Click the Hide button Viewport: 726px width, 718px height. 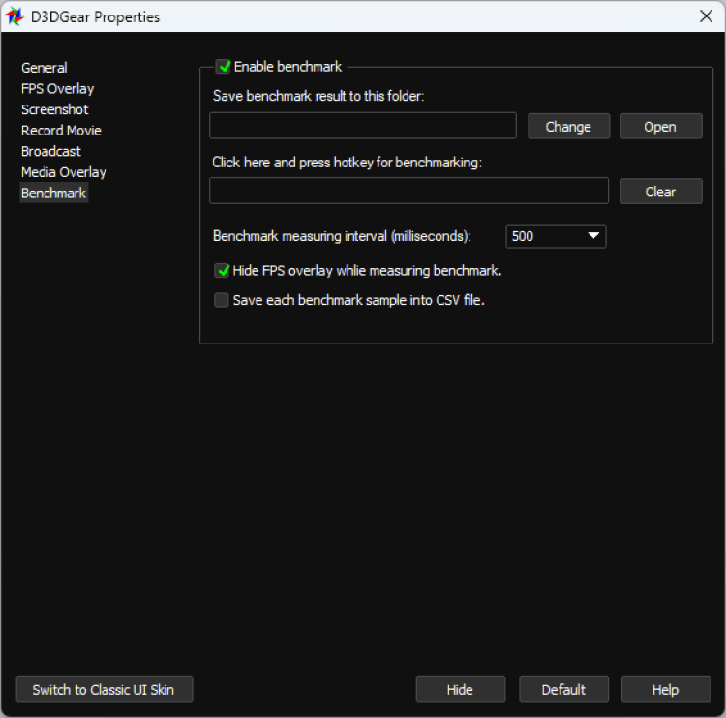[460, 689]
